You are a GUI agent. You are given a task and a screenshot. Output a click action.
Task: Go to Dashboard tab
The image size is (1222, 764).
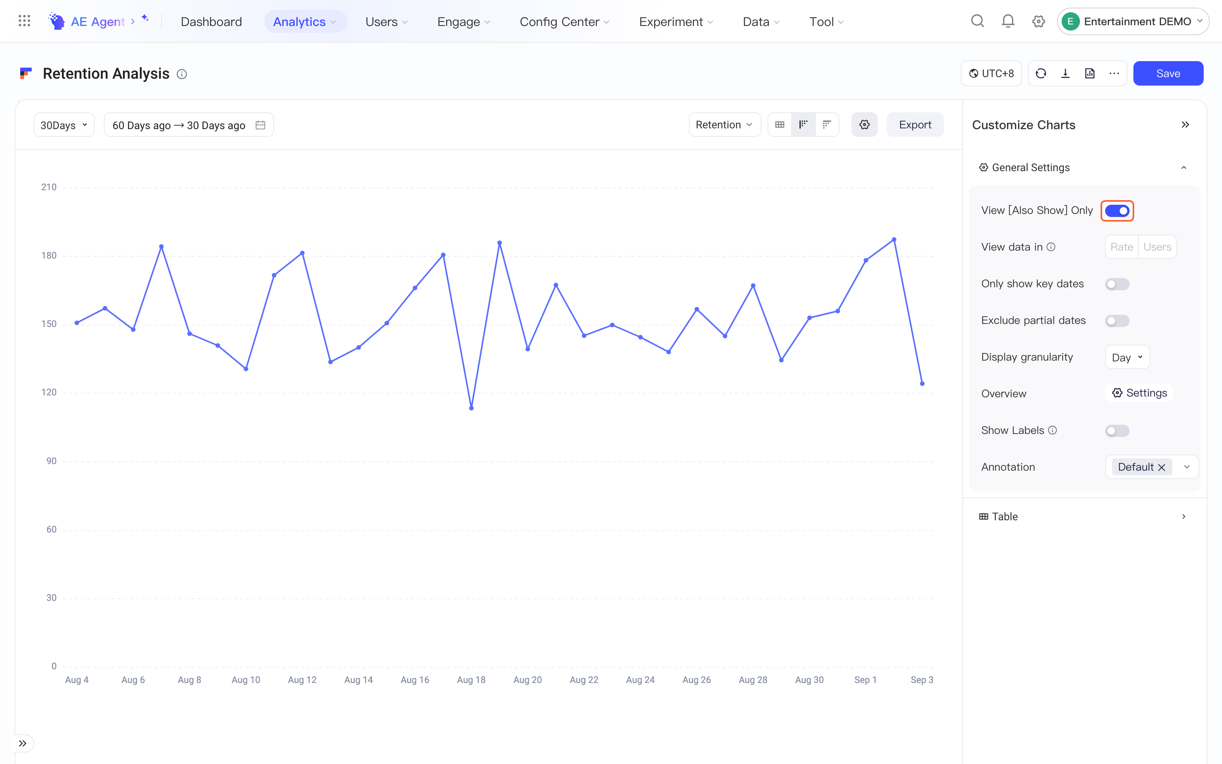coord(211,22)
